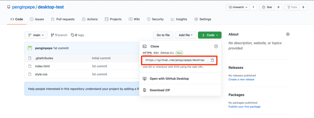Open the repository Settings tab
Image resolution: width=314 pixels, height=118 pixels.
203,19
